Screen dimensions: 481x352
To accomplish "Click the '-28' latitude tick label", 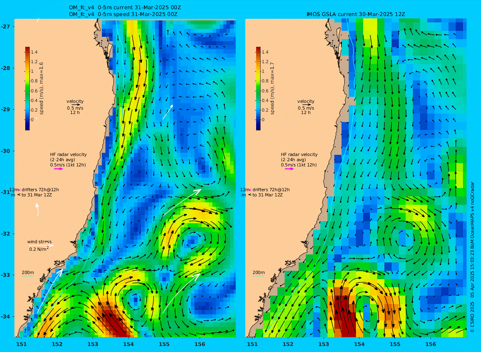I will [x=6, y=68].
